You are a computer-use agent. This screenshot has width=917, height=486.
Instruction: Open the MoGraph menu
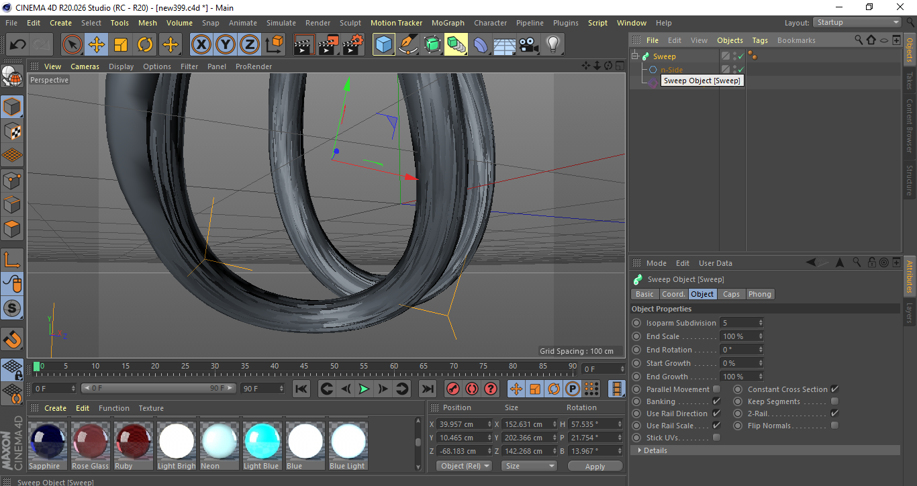point(448,23)
